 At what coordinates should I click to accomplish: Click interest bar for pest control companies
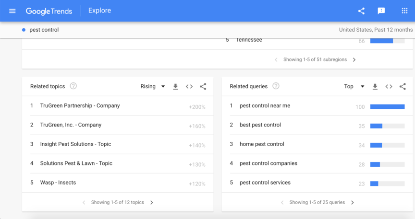[388, 164]
